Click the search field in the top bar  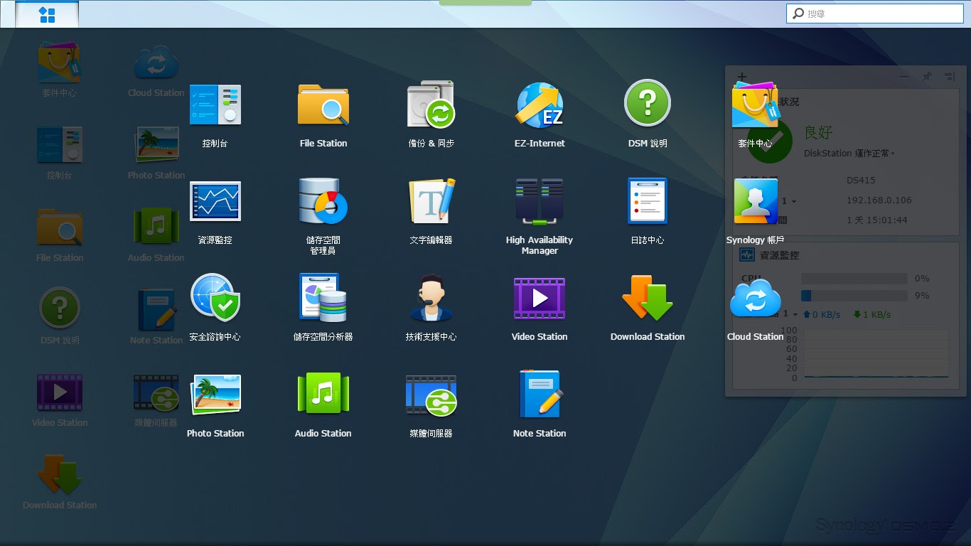[874, 14]
